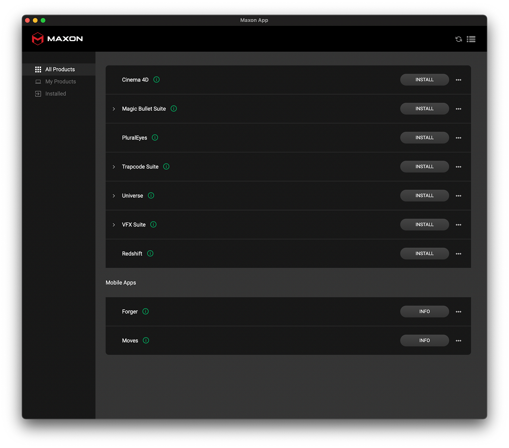Click the Mobile Apps section heading
This screenshot has height=448, width=509.
point(121,282)
